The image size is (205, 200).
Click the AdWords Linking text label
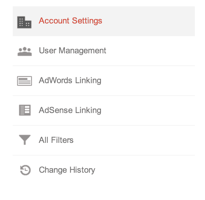pyautogui.click(x=70, y=80)
